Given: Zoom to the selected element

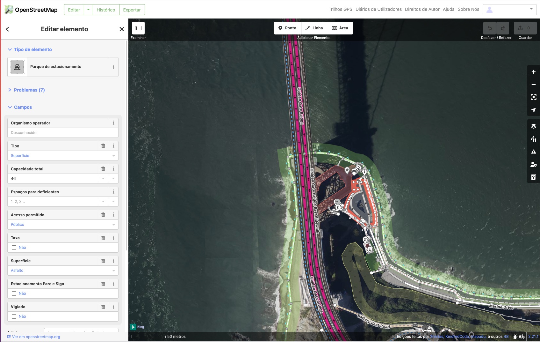Looking at the screenshot, I should [534, 97].
